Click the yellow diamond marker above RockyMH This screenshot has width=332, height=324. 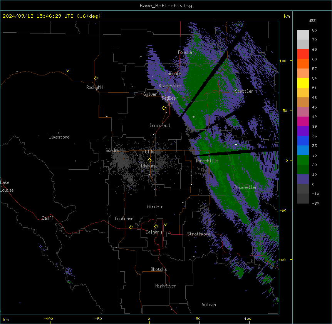(x=96, y=78)
